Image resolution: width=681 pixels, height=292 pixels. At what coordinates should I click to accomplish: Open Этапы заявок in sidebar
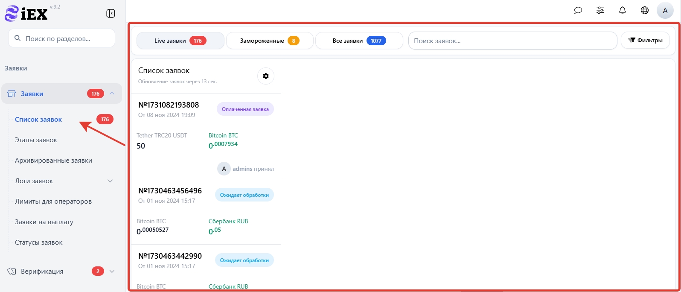(x=36, y=140)
